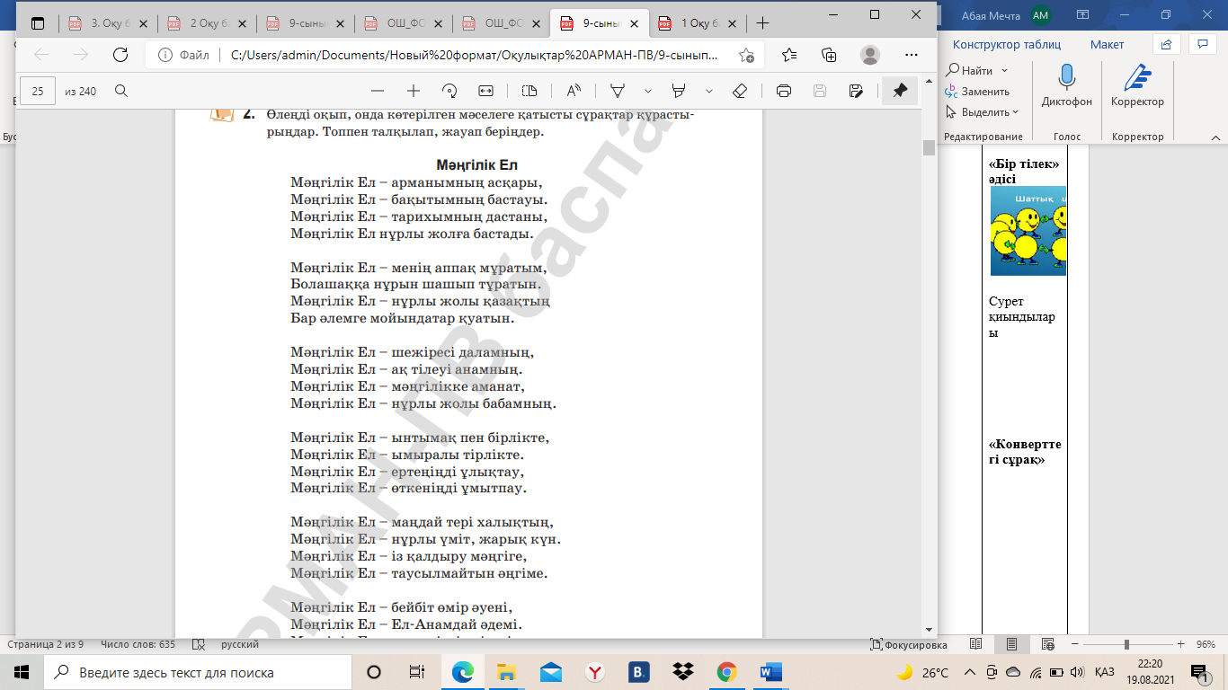Select the PDF Draw pen tool

tap(618, 91)
